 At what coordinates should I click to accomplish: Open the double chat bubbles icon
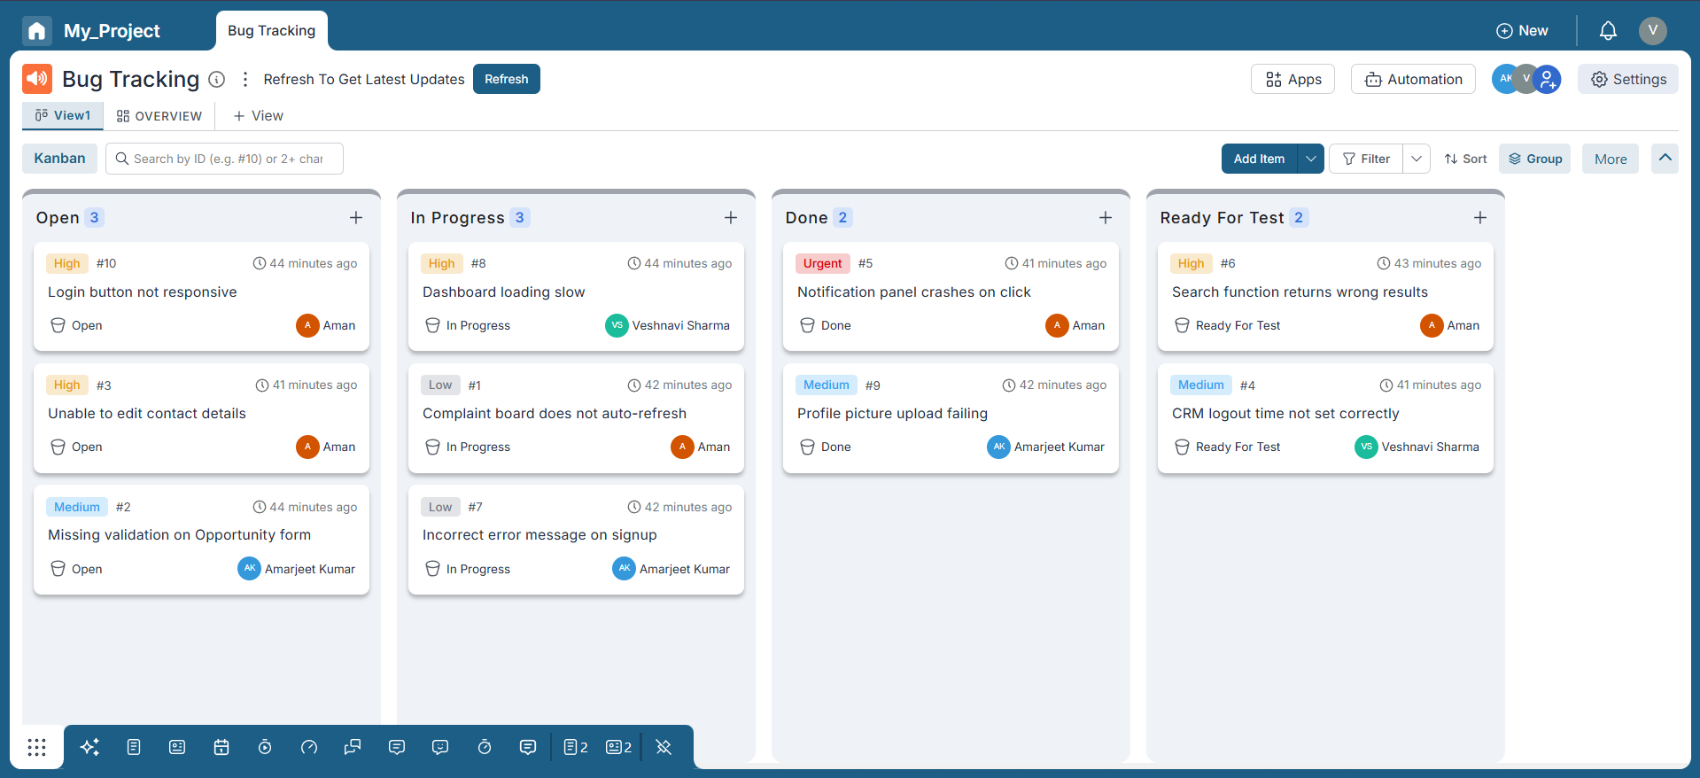(x=353, y=747)
